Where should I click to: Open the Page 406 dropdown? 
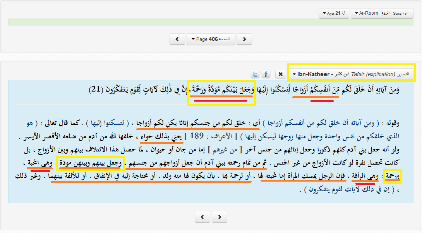pos(211,39)
